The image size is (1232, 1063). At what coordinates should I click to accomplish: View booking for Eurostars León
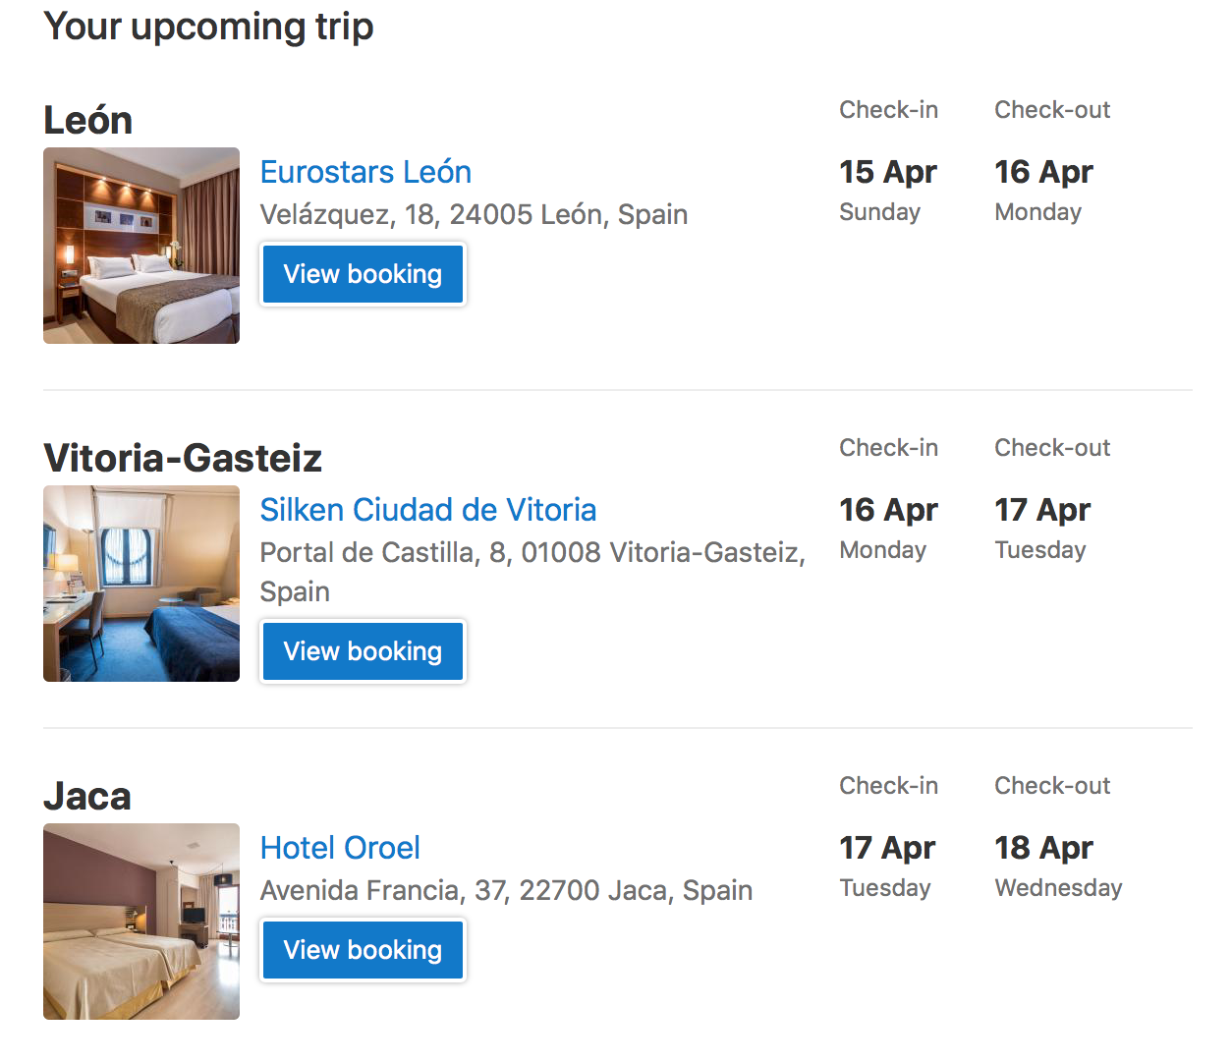363,274
